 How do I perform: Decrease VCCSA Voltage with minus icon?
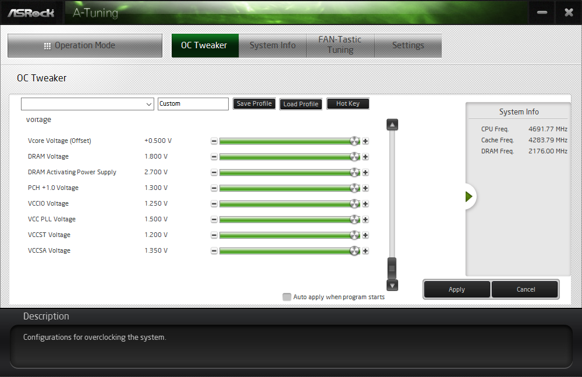tap(214, 251)
